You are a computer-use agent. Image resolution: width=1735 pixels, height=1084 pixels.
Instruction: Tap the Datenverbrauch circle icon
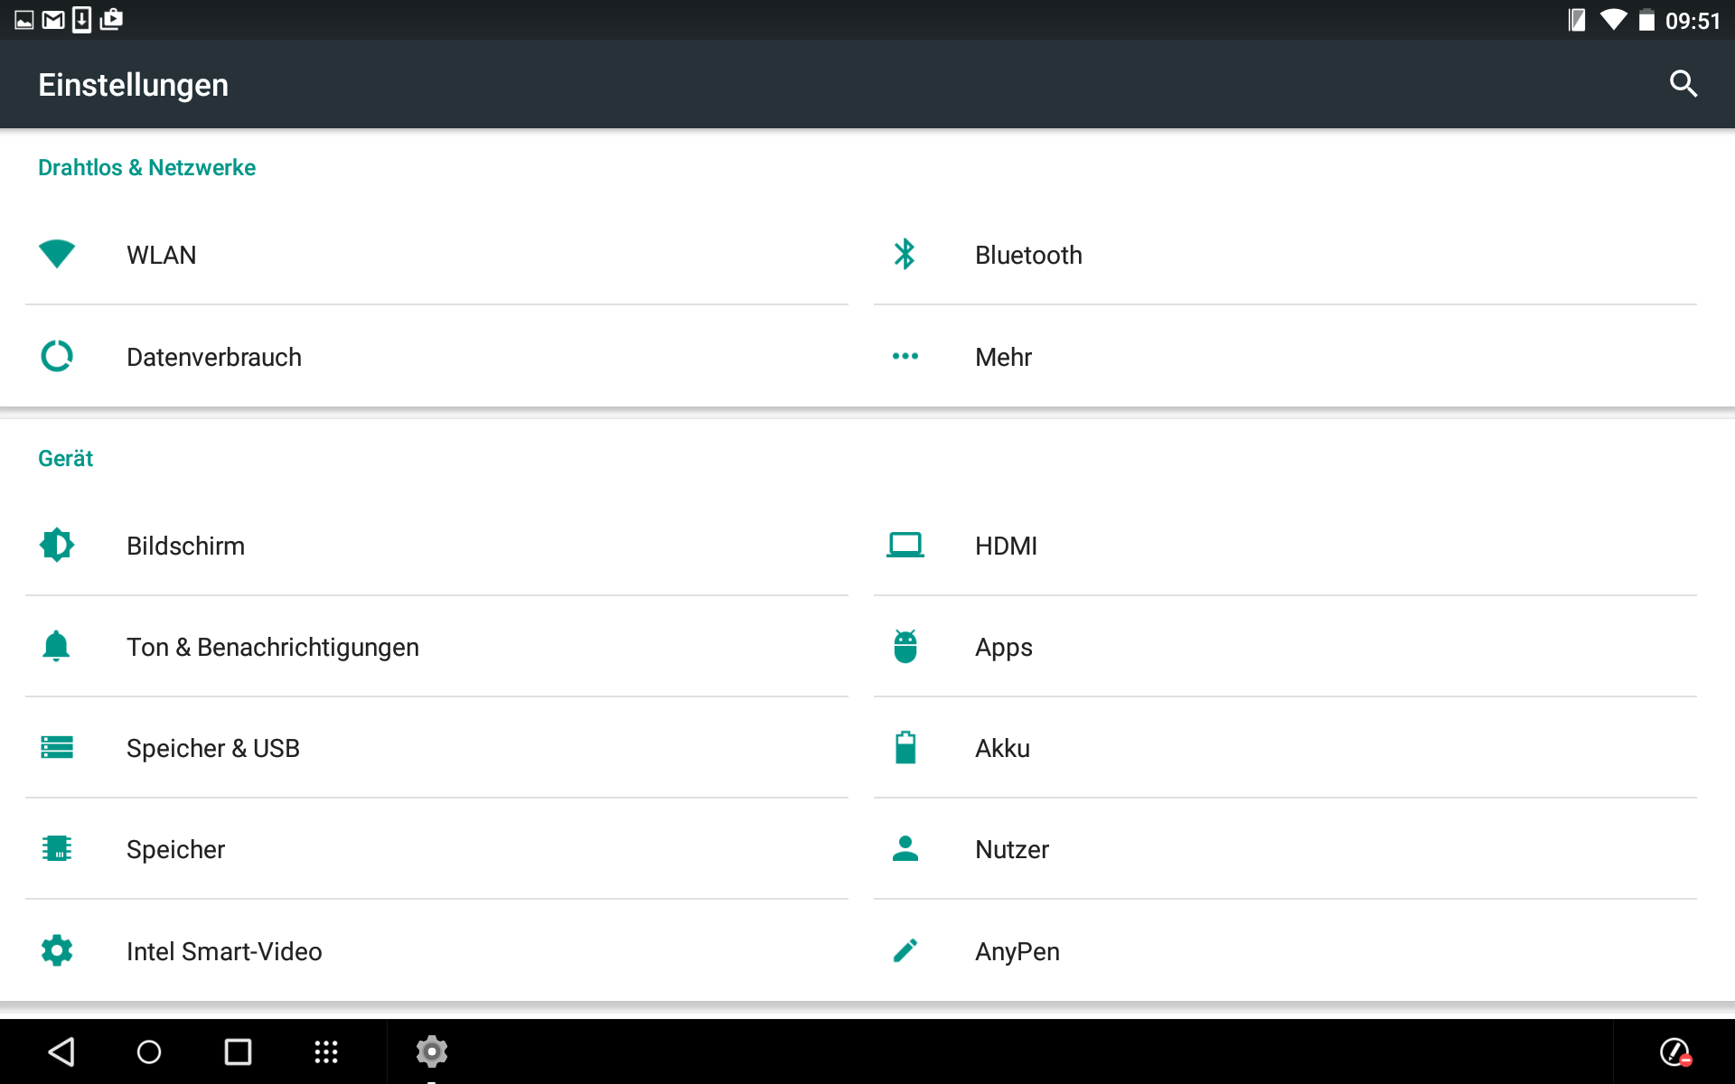click(57, 356)
